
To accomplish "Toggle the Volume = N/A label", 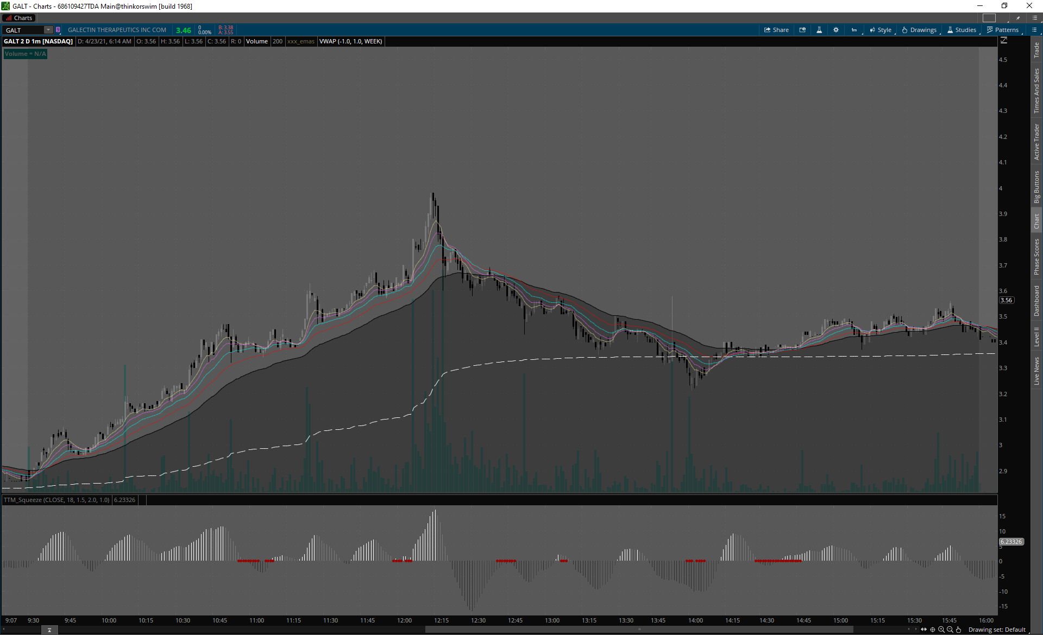I will (x=26, y=54).
